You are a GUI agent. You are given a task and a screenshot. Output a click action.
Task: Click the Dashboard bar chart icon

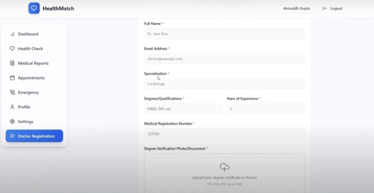click(x=12, y=34)
